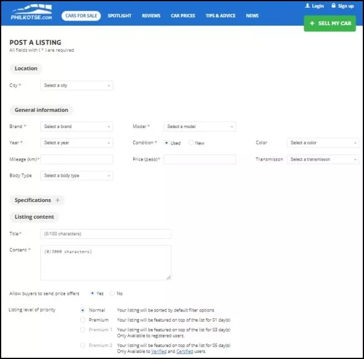Go to Spotlight menu item
The height and width of the screenshot is (359, 364).
119,16
